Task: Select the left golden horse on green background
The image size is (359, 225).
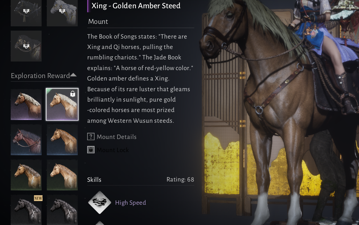Action: coord(26,175)
